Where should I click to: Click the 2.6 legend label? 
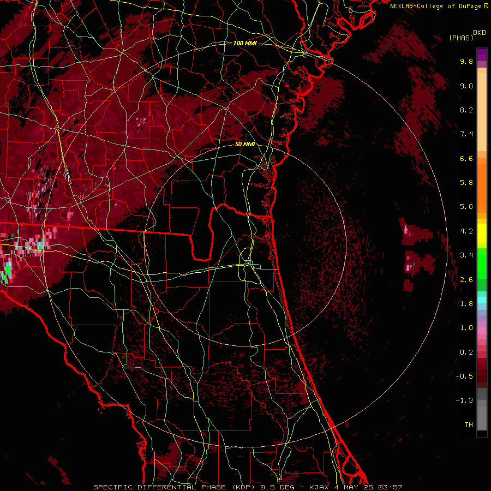point(466,280)
